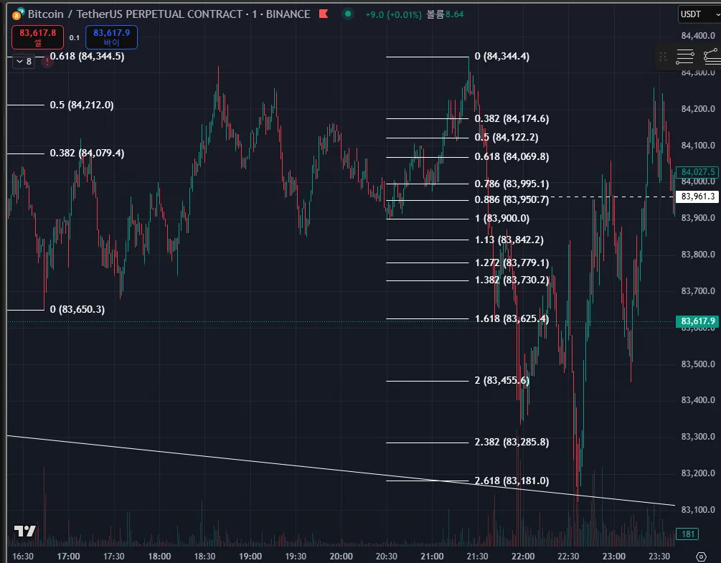Image resolution: width=721 pixels, height=563 pixels.
Task: Click the green market status dot
Action: coord(348,14)
